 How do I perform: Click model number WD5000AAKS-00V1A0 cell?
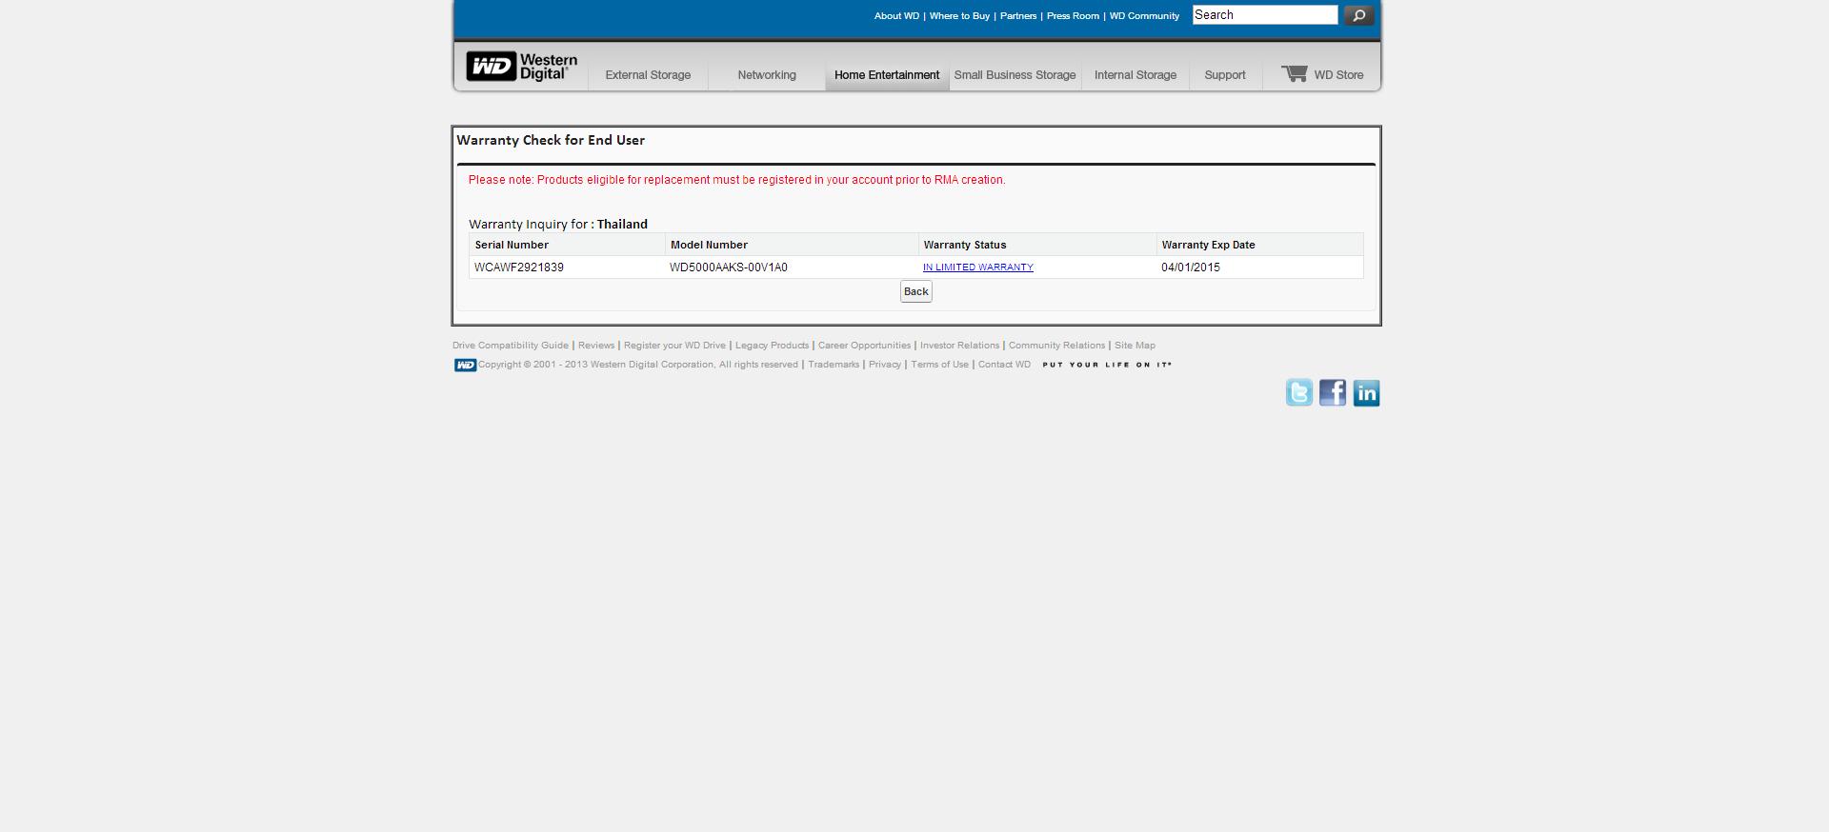click(792, 267)
